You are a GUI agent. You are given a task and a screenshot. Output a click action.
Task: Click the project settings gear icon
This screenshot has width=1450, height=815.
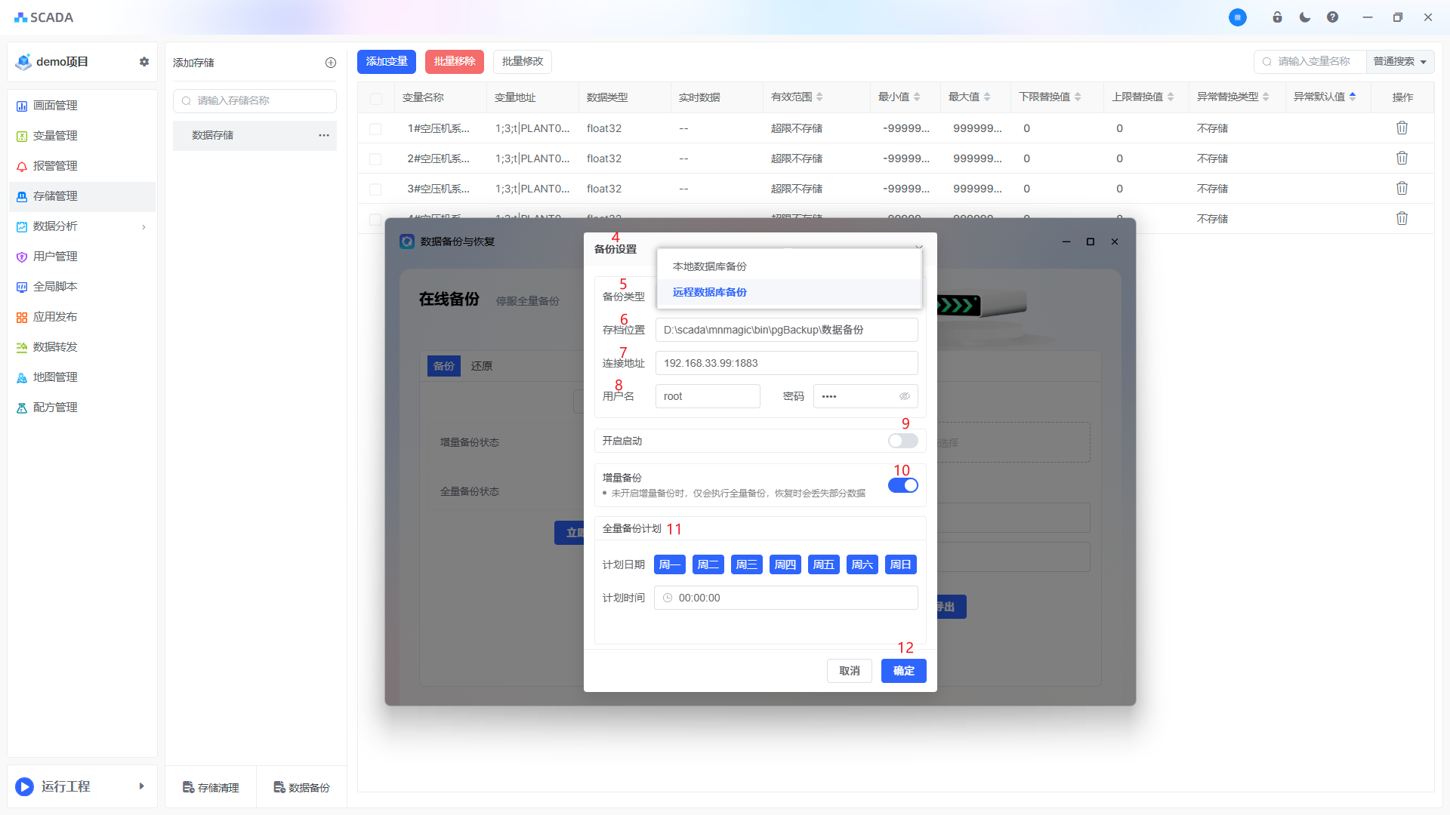click(144, 62)
